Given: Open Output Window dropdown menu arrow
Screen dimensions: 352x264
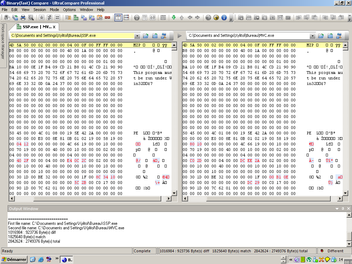Looking at the screenshot, I should [x=337, y=209].
